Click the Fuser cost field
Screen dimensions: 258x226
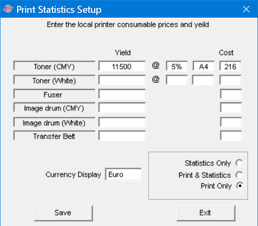(x=231, y=94)
